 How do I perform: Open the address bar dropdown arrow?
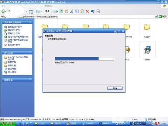point(156,16)
